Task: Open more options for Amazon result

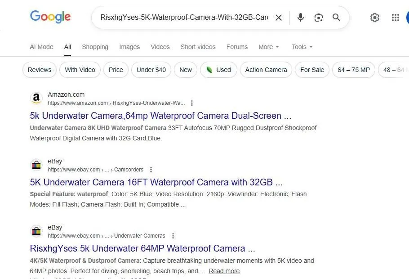Action: (x=192, y=103)
